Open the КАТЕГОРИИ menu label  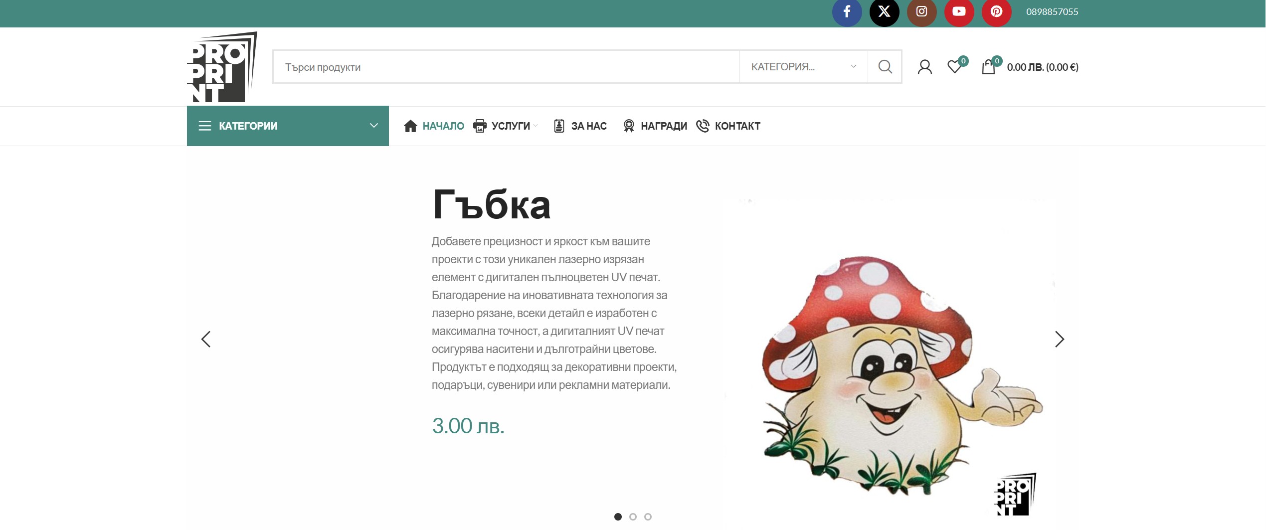[x=248, y=126]
